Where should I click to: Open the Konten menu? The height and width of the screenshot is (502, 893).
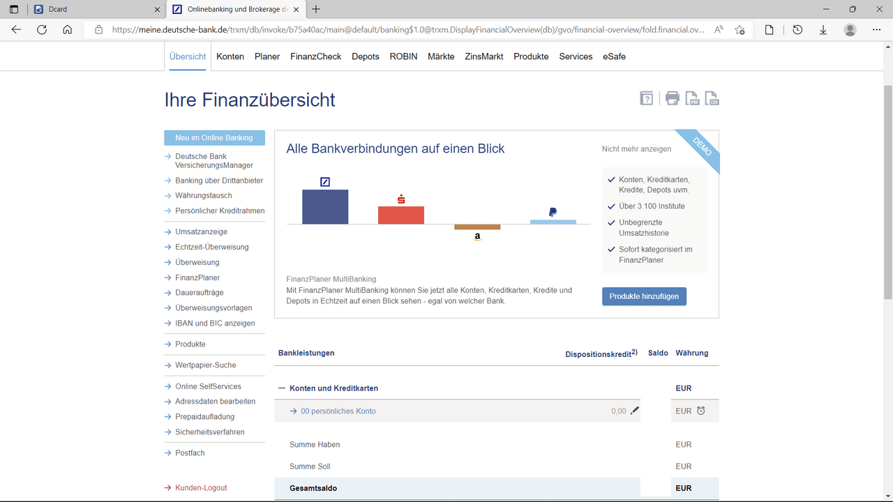click(230, 56)
